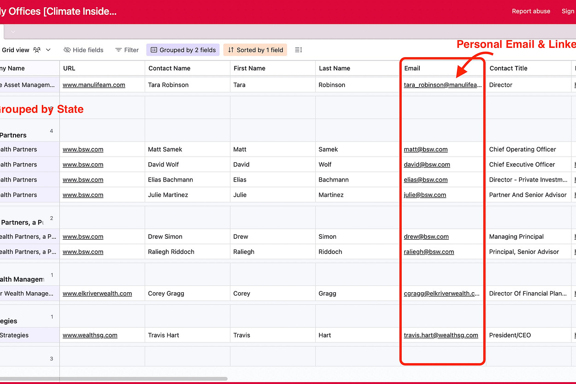576x384 pixels.
Task: Open the Filter menu
Action: [127, 50]
